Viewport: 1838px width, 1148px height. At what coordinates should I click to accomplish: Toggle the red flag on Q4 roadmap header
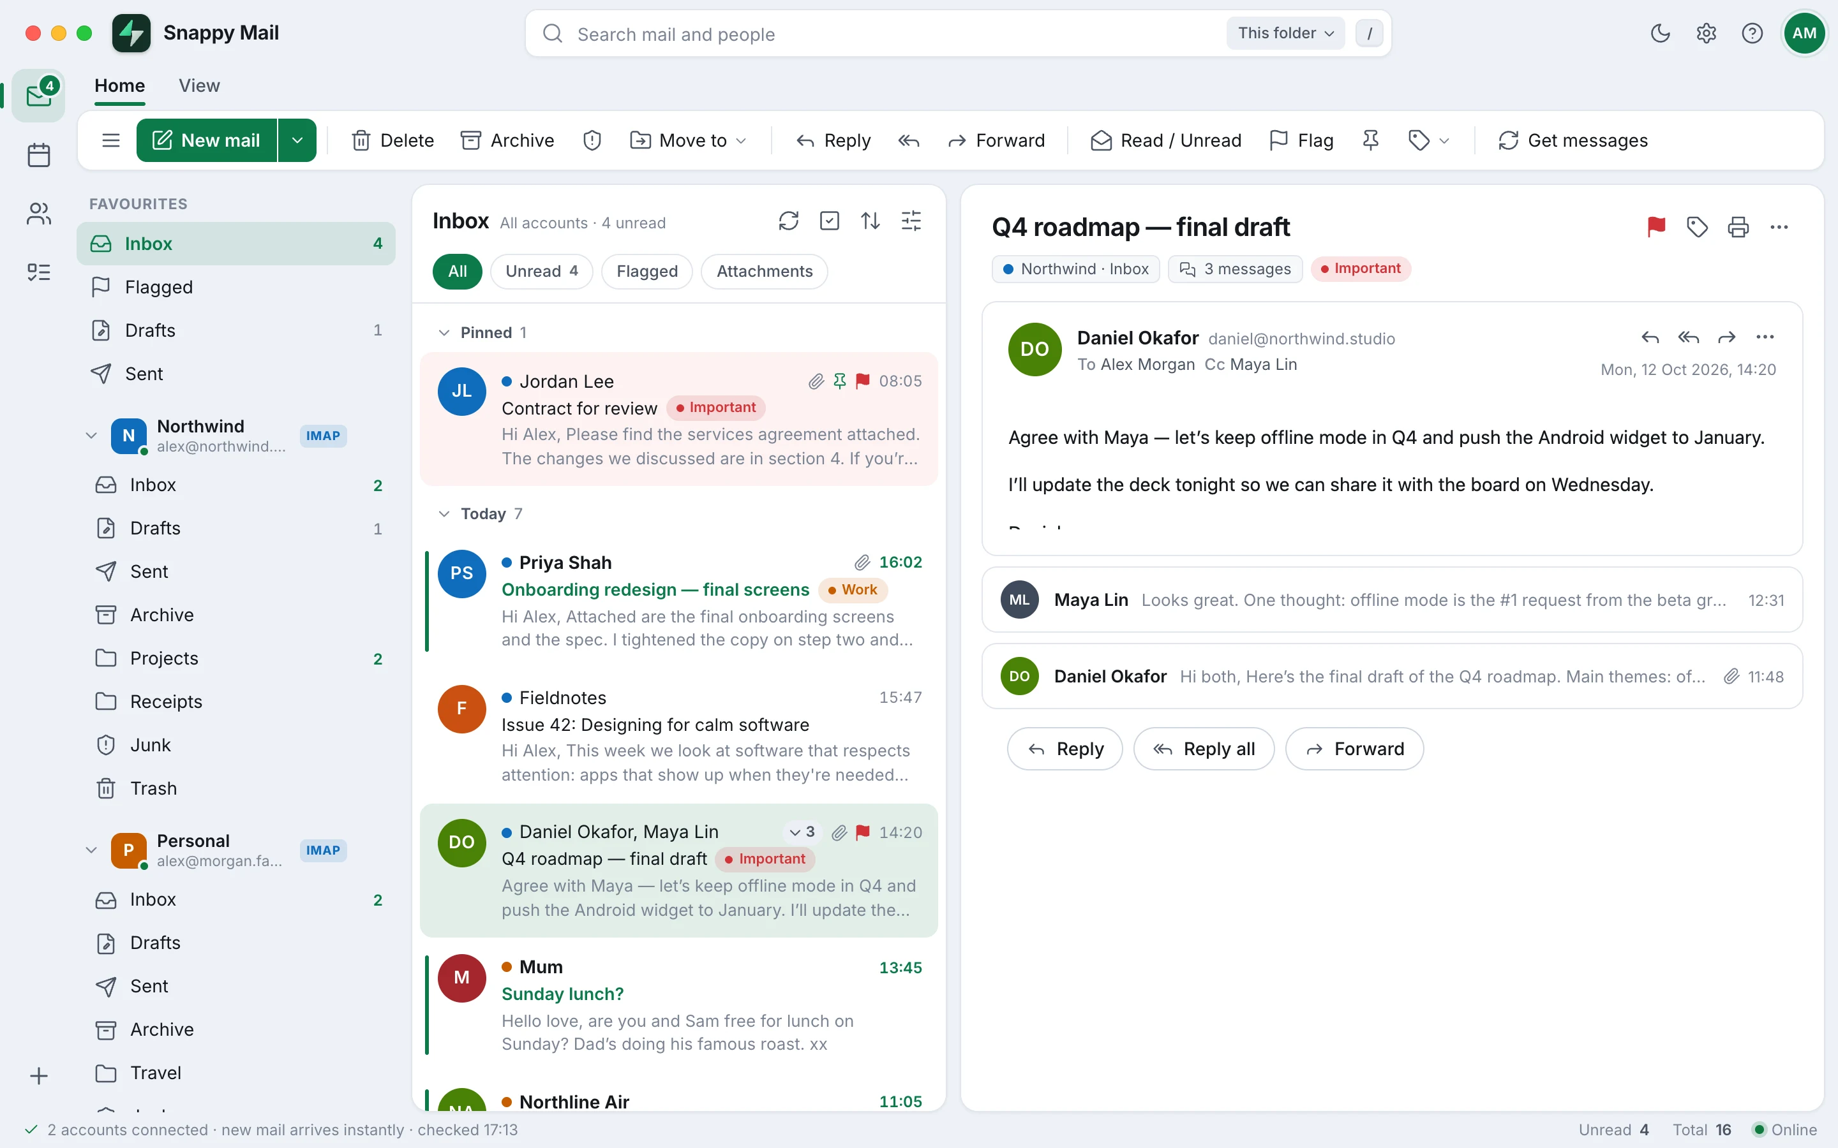click(x=1657, y=227)
